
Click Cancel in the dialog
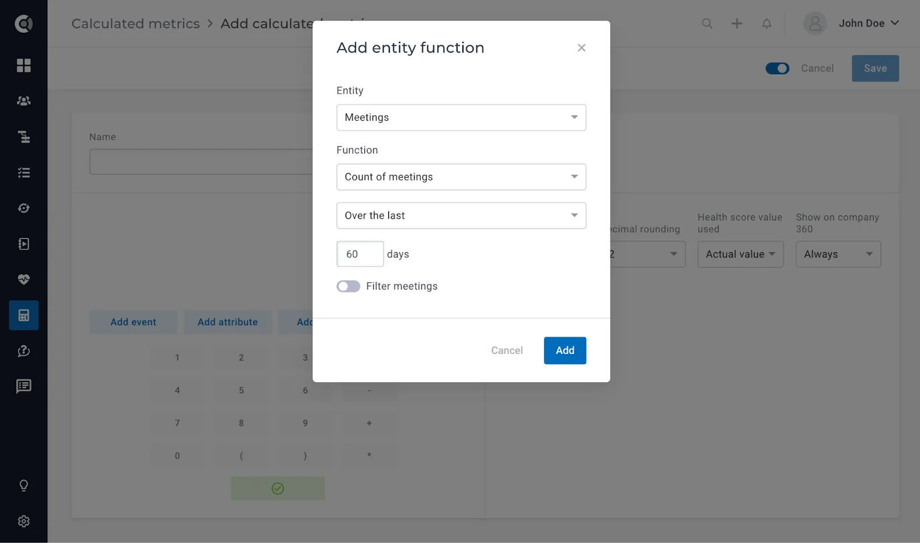click(507, 351)
